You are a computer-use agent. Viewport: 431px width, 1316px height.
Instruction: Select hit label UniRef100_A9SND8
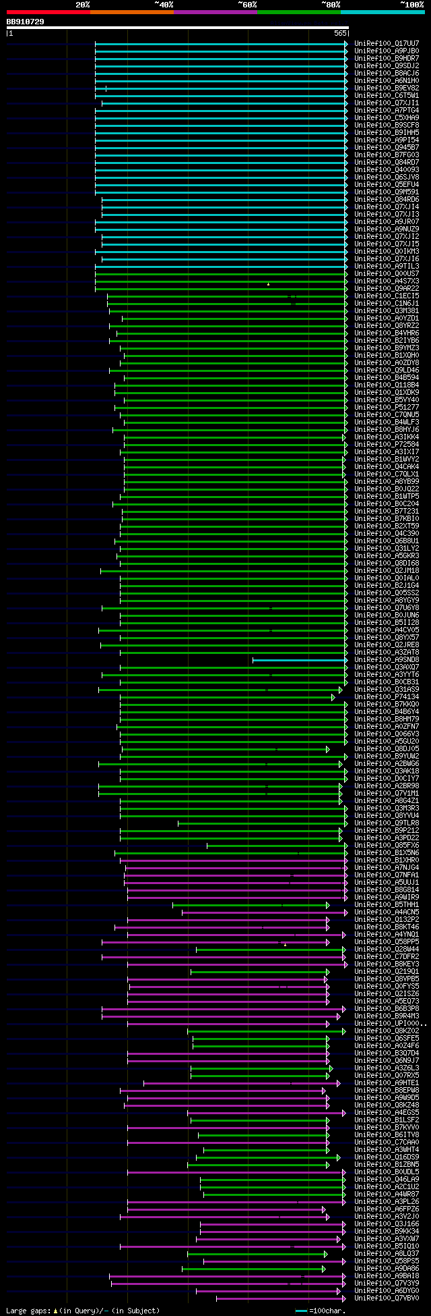(x=387, y=659)
